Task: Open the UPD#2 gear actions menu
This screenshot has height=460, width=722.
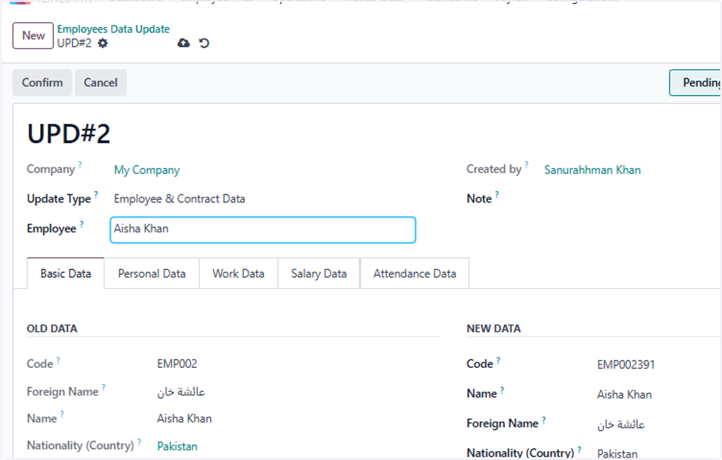Action: point(103,43)
